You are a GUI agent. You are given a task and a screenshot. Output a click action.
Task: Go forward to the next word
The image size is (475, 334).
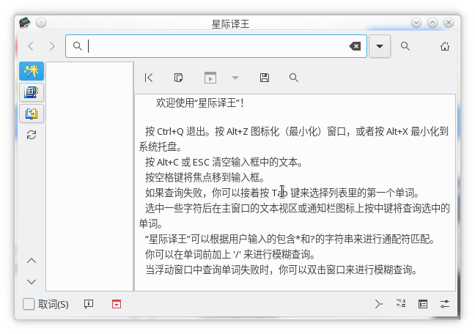coord(52,46)
